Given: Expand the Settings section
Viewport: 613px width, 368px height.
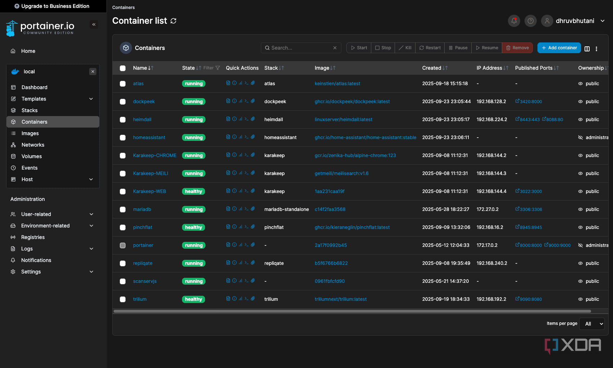Looking at the screenshot, I should coord(53,272).
